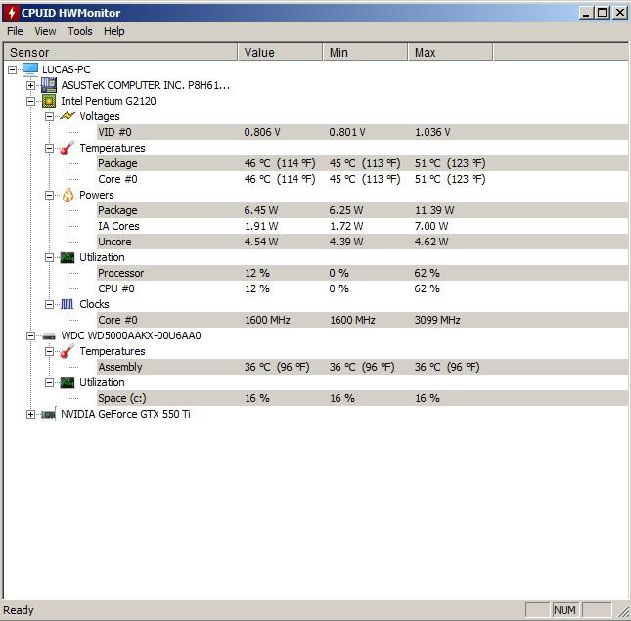Click the Intel Pentium G2120 chip icon

click(49, 101)
